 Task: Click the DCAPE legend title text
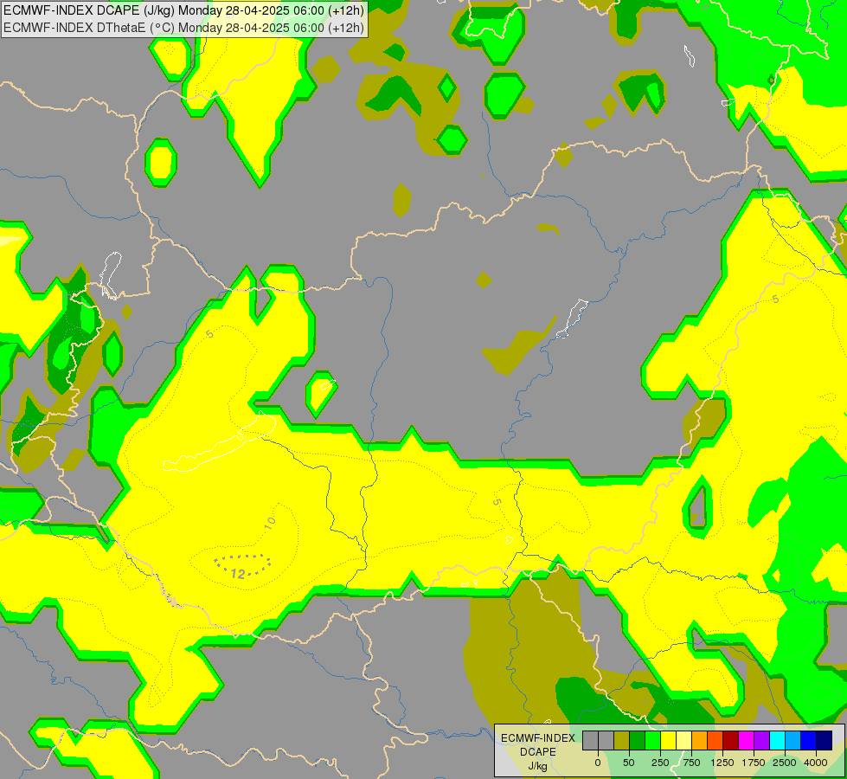coord(538,752)
